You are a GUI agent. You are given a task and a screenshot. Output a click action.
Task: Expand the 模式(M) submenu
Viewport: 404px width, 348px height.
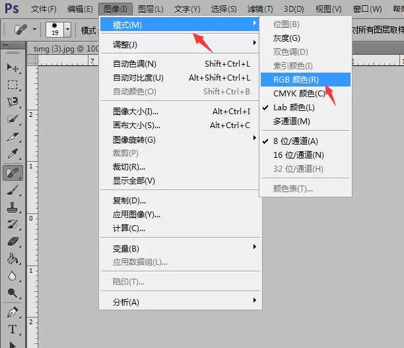[x=180, y=24]
